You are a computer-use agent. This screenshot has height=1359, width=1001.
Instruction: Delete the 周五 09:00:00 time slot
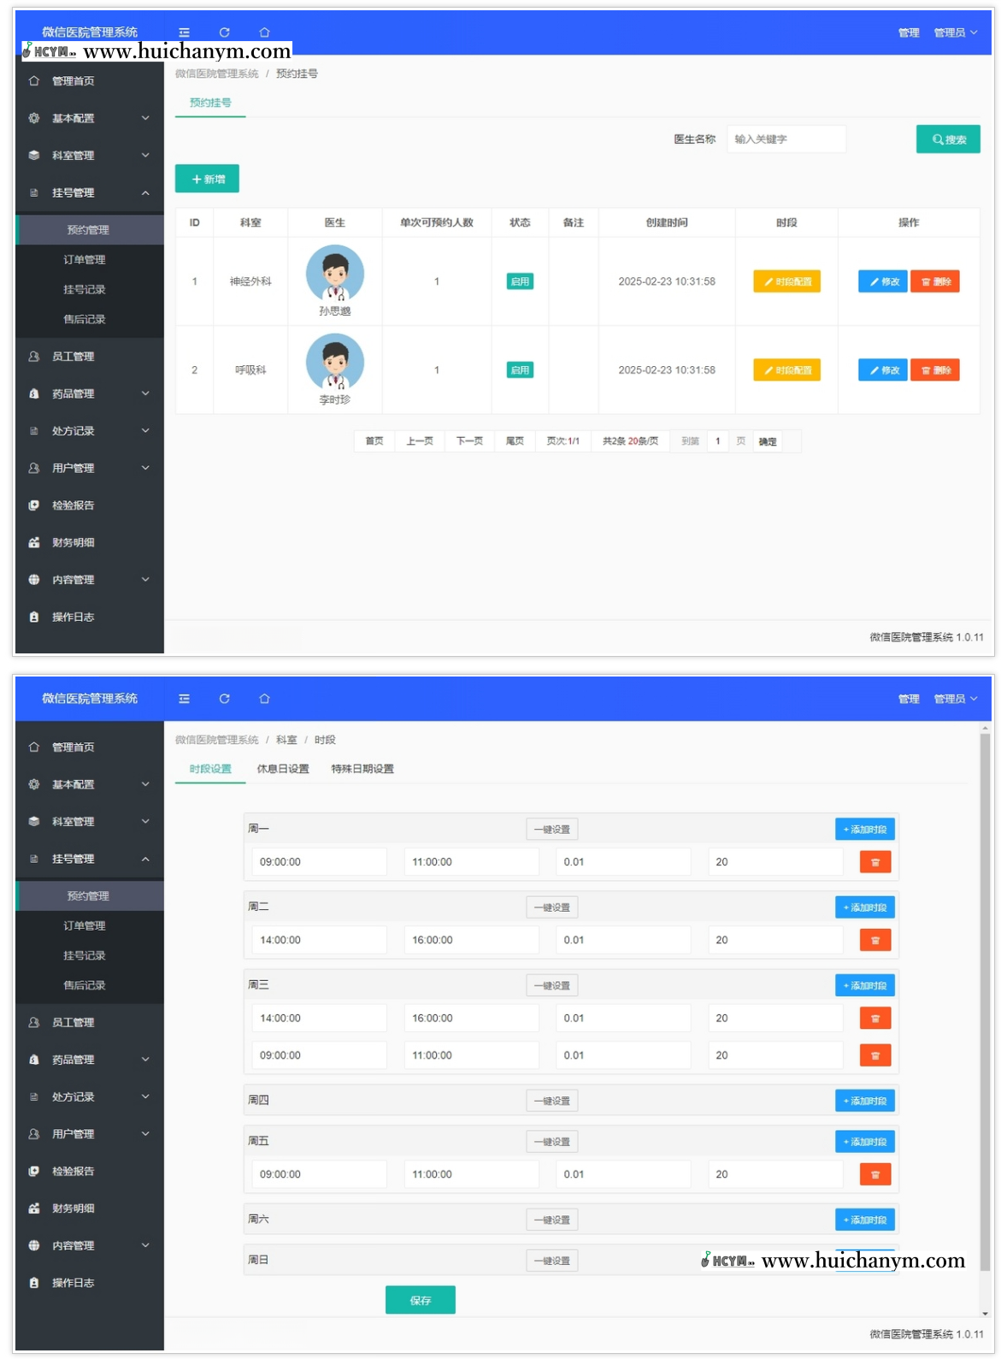coord(874,1174)
